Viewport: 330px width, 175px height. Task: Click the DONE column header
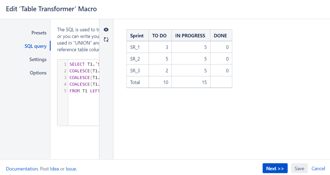tap(220, 35)
